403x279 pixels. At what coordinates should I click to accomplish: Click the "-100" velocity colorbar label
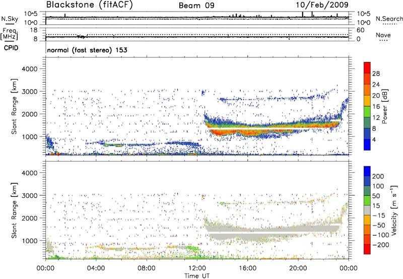380,235
